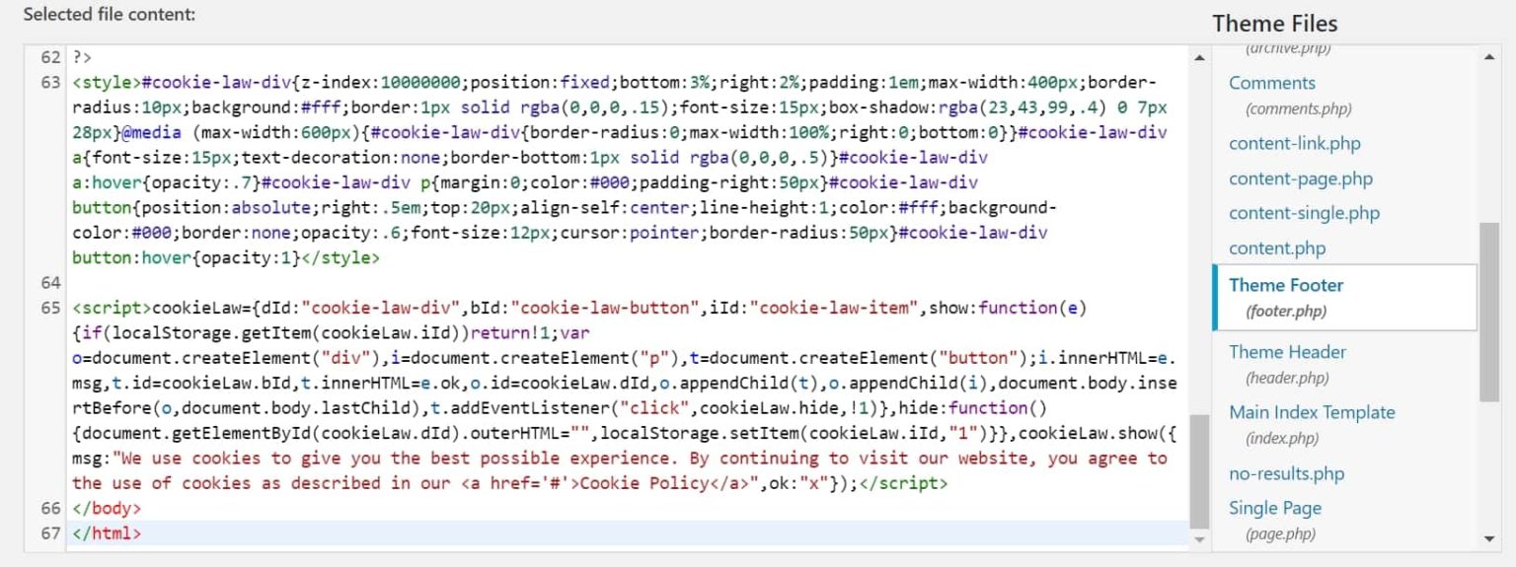
Task: Select content.php in the file list
Action: (1276, 249)
